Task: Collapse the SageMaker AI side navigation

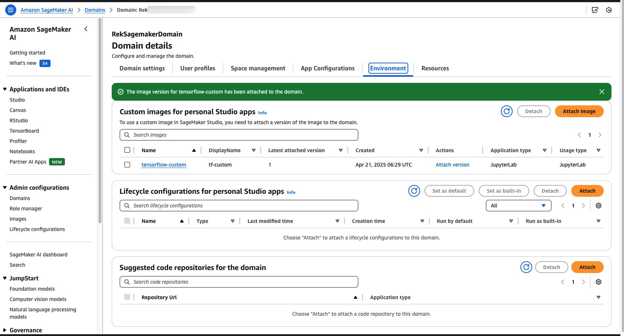Action: click(x=86, y=29)
